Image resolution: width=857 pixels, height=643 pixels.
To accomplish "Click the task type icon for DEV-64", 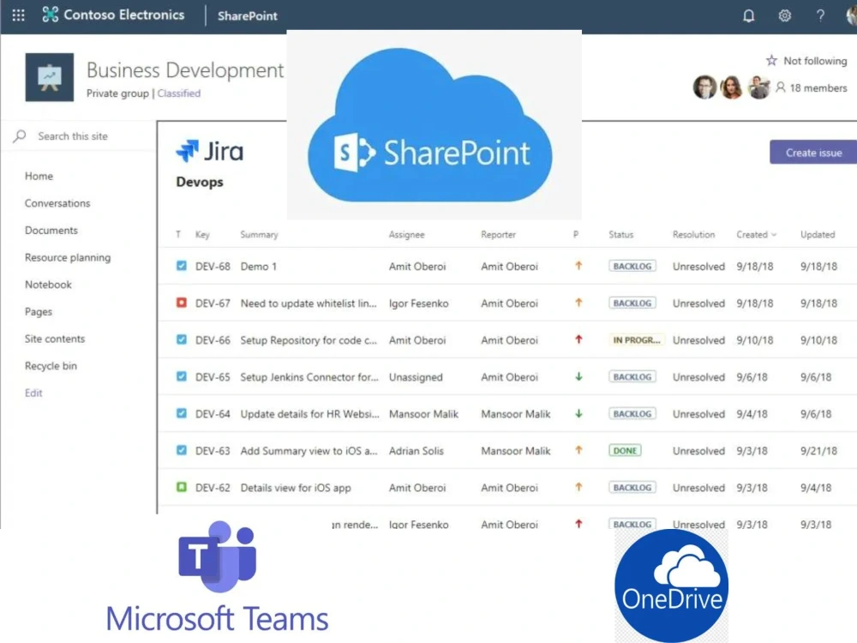I will point(182,413).
